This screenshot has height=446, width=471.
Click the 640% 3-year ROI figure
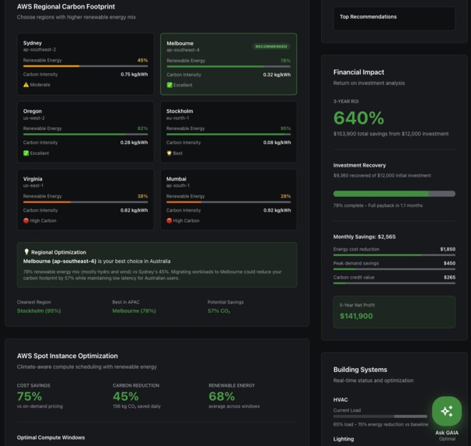point(359,118)
